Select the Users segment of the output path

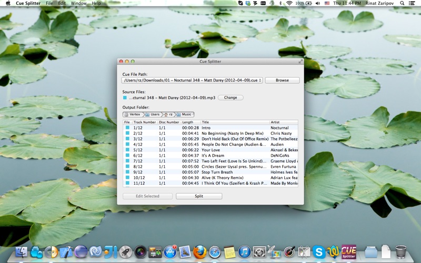point(153,114)
